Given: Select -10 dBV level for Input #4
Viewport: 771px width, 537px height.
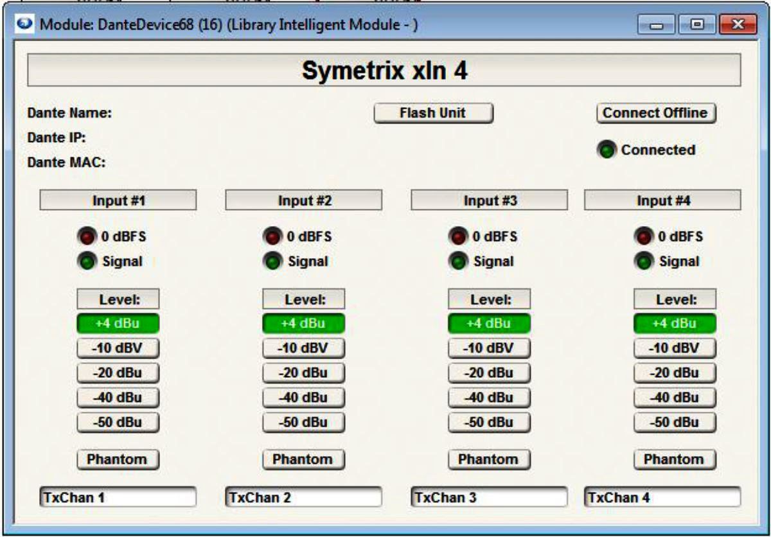Looking at the screenshot, I should [x=675, y=348].
